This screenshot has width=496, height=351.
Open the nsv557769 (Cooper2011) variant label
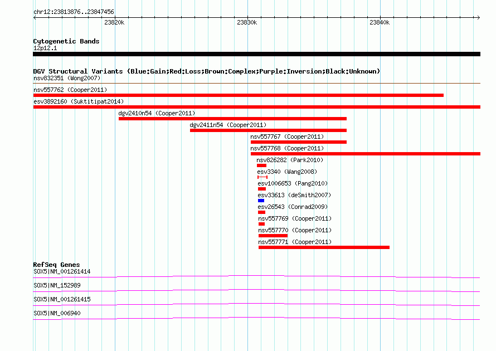pyautogui.click(x=295, y=218)
